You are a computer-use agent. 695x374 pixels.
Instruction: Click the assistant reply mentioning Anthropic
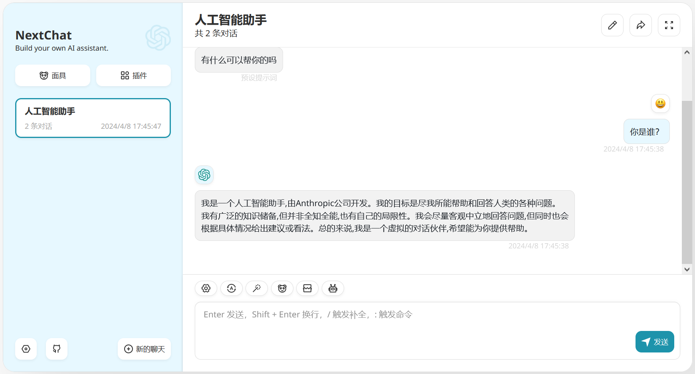385,215
